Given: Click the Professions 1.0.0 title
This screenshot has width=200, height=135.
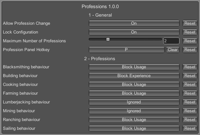Looking at the screenshot, I should pos(100,7).
